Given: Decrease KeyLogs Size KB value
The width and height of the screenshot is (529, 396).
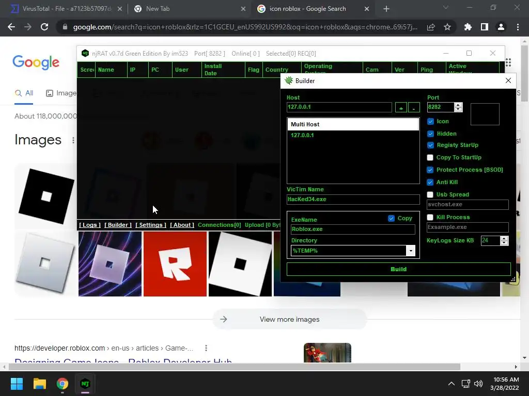Looking at the screenshot, I should point(504,243).
